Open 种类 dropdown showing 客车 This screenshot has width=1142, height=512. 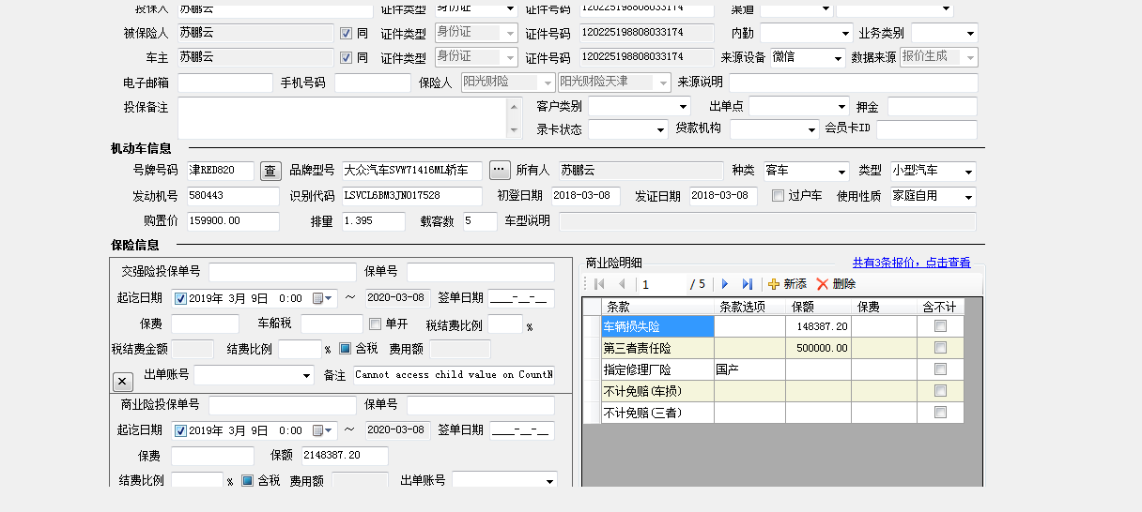pos(841,172)
